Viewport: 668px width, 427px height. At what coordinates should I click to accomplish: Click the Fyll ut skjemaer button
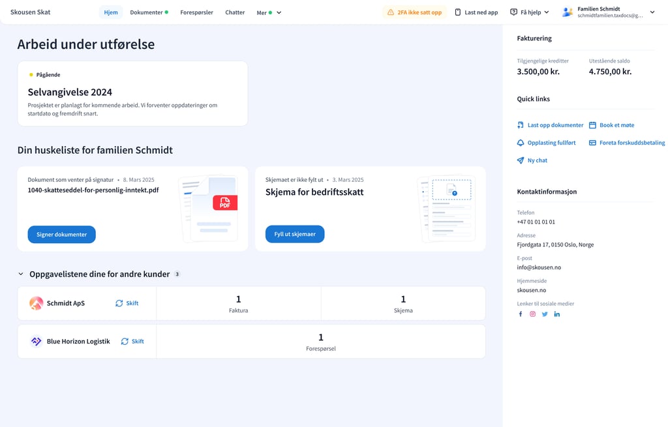click(295, 234)
